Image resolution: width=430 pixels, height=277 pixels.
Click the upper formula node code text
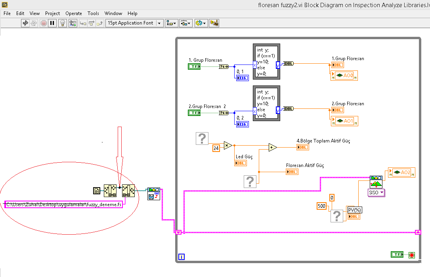click(x=266, y=62)
